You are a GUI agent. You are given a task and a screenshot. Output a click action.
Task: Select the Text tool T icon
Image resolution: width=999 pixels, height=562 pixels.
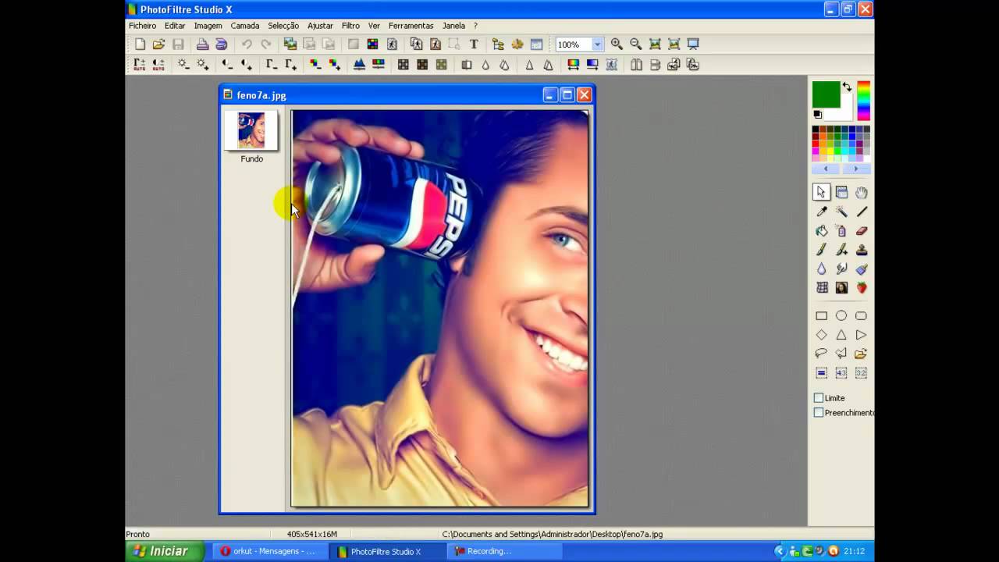click(474, 44)
